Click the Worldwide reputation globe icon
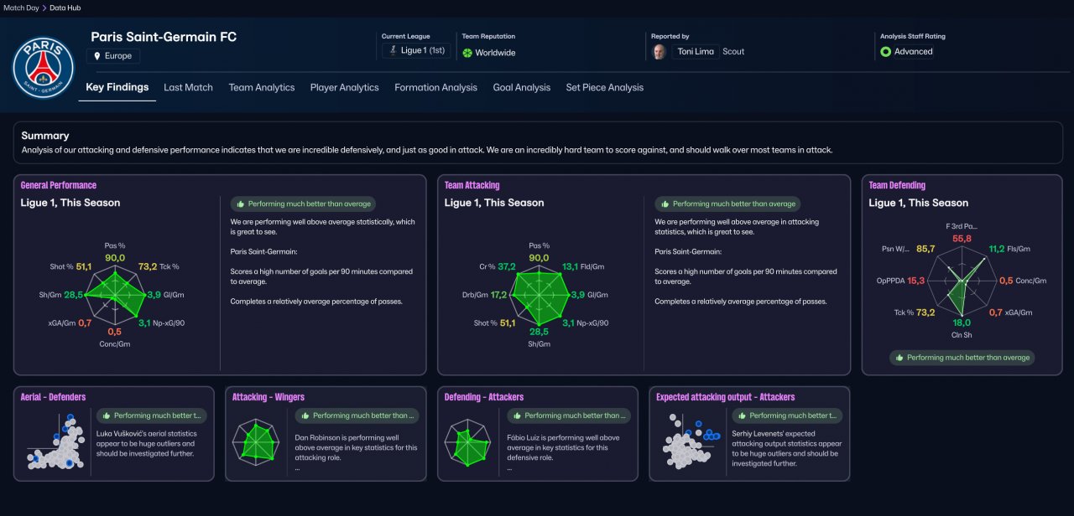Screen dimensions: 1074x516 click(467, 53)
